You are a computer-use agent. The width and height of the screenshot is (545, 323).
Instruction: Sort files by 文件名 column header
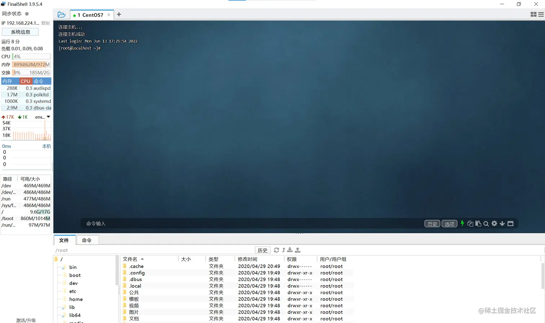(x=149, y=259)
